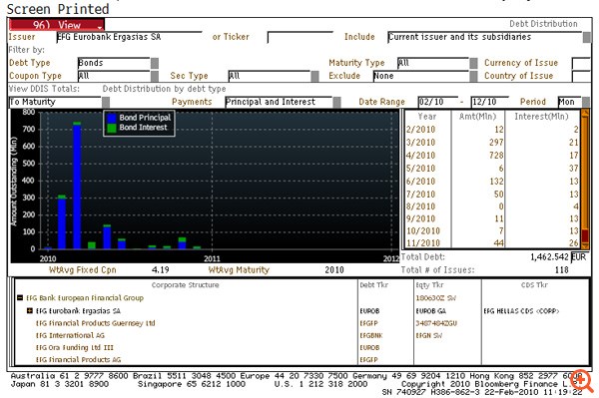Select the 7/2010 table row

[x=492, y=194]
